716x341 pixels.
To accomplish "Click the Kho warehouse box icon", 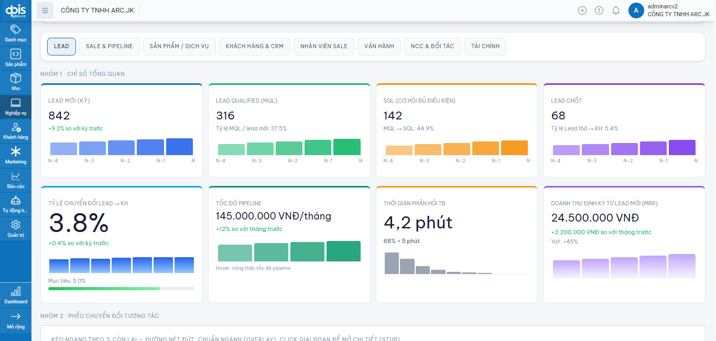I will 16,79.
